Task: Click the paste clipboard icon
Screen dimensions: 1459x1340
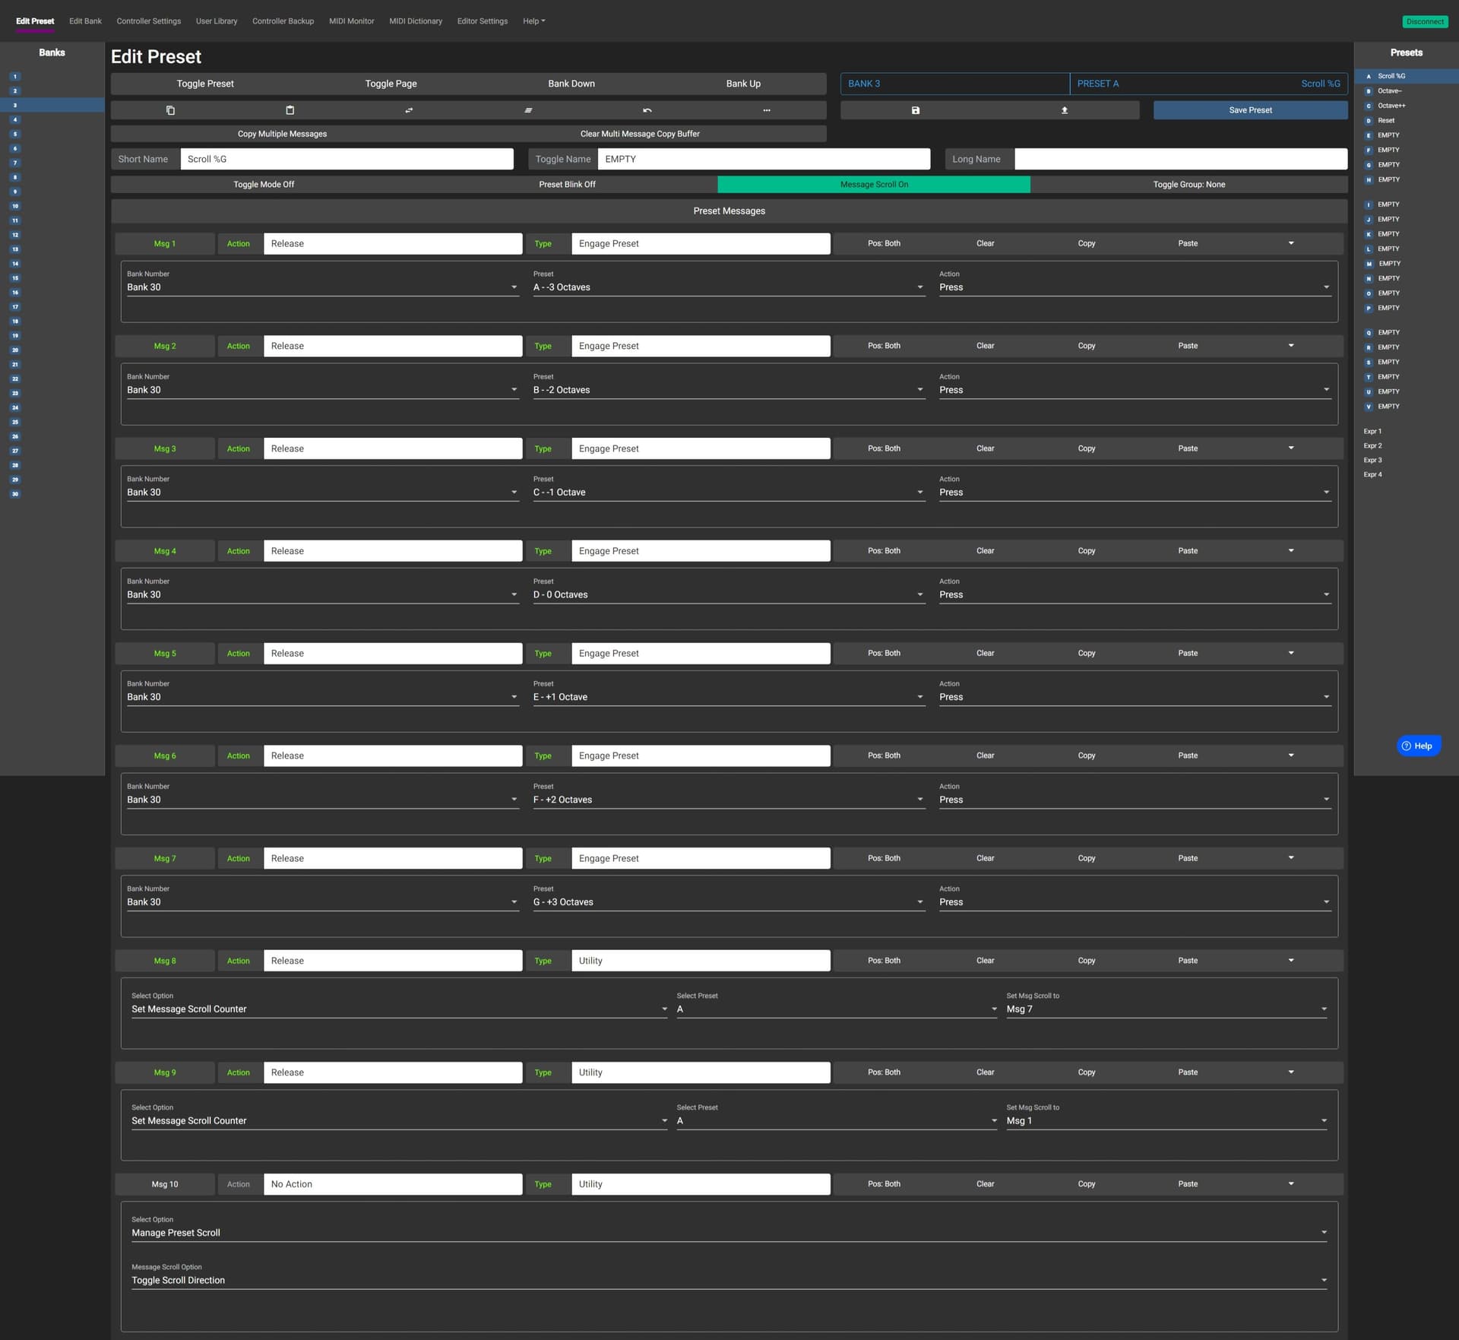Action: pos(290,110)
